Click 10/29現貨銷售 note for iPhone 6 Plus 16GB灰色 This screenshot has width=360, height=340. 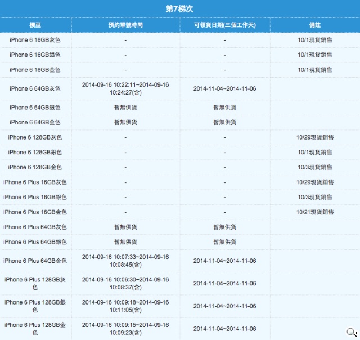[x=315, y=182]
